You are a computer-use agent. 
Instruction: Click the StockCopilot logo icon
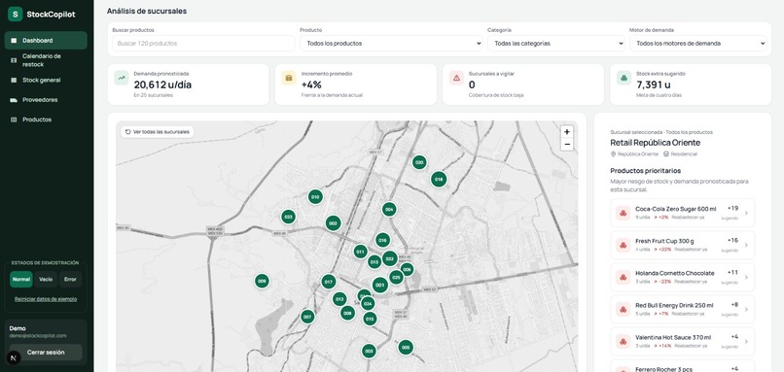15,14
